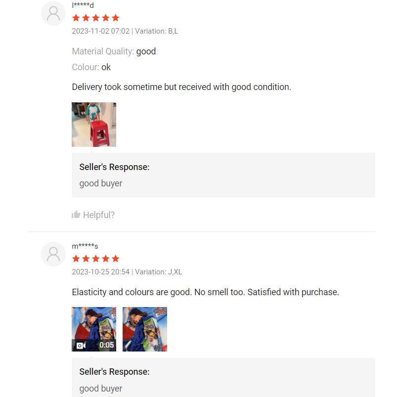Click third star of l*****d's rating
Screen dimensions: 397x397
(x=96, y=18)
